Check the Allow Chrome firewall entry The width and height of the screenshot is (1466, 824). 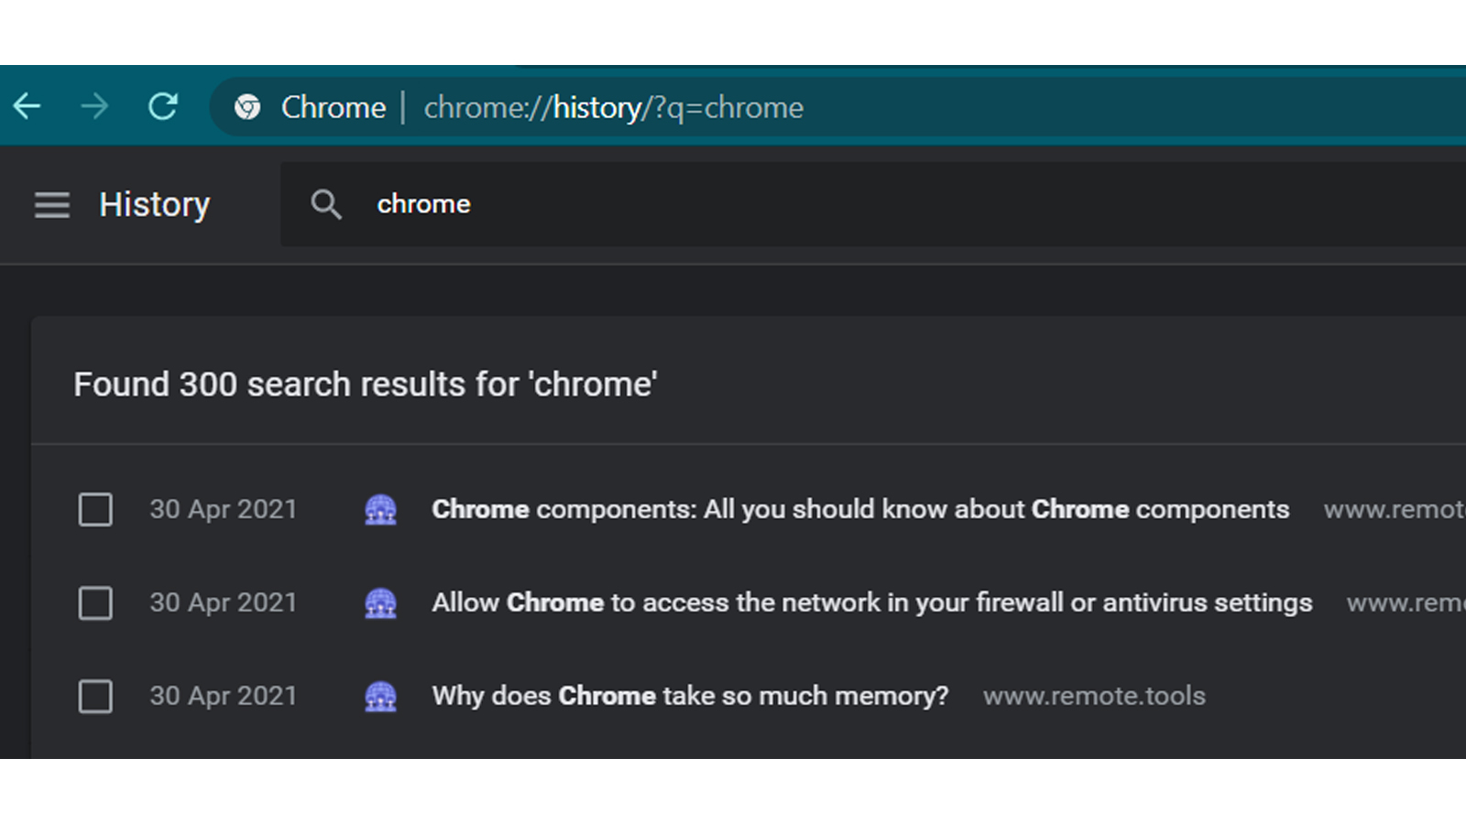[x=95, y=602]
